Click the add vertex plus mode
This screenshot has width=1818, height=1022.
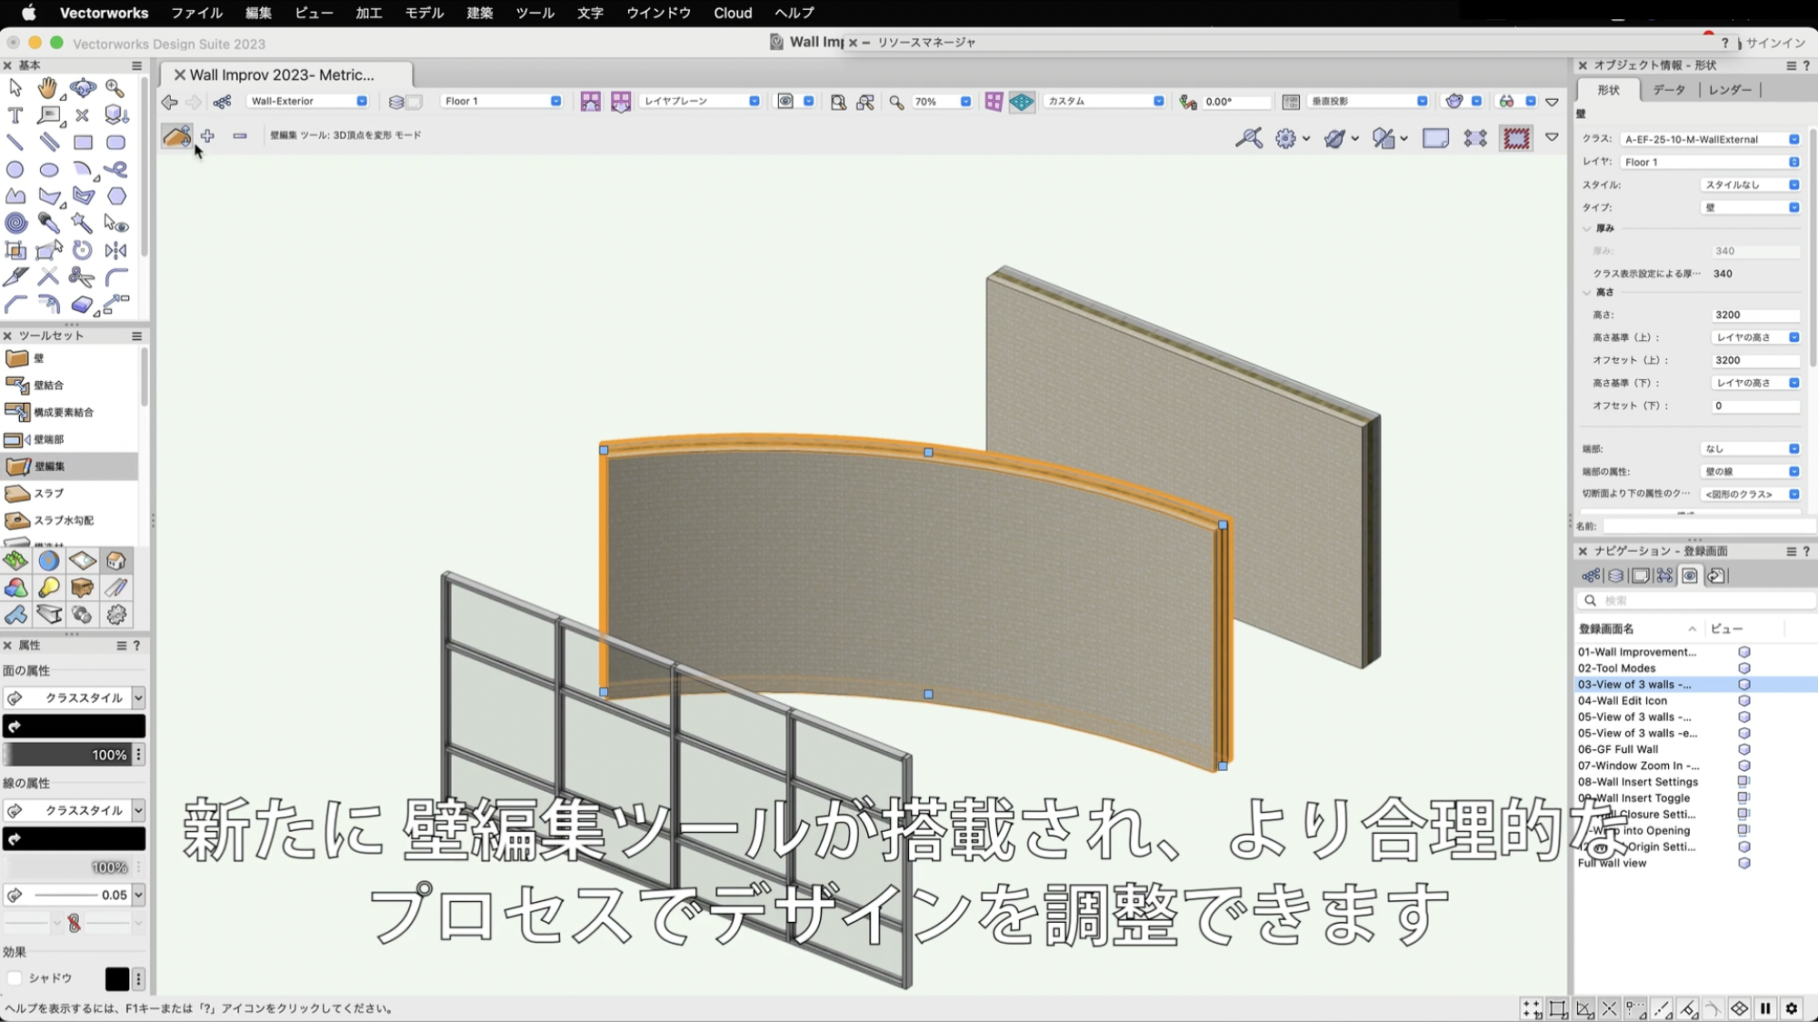(x=208, y=136)
